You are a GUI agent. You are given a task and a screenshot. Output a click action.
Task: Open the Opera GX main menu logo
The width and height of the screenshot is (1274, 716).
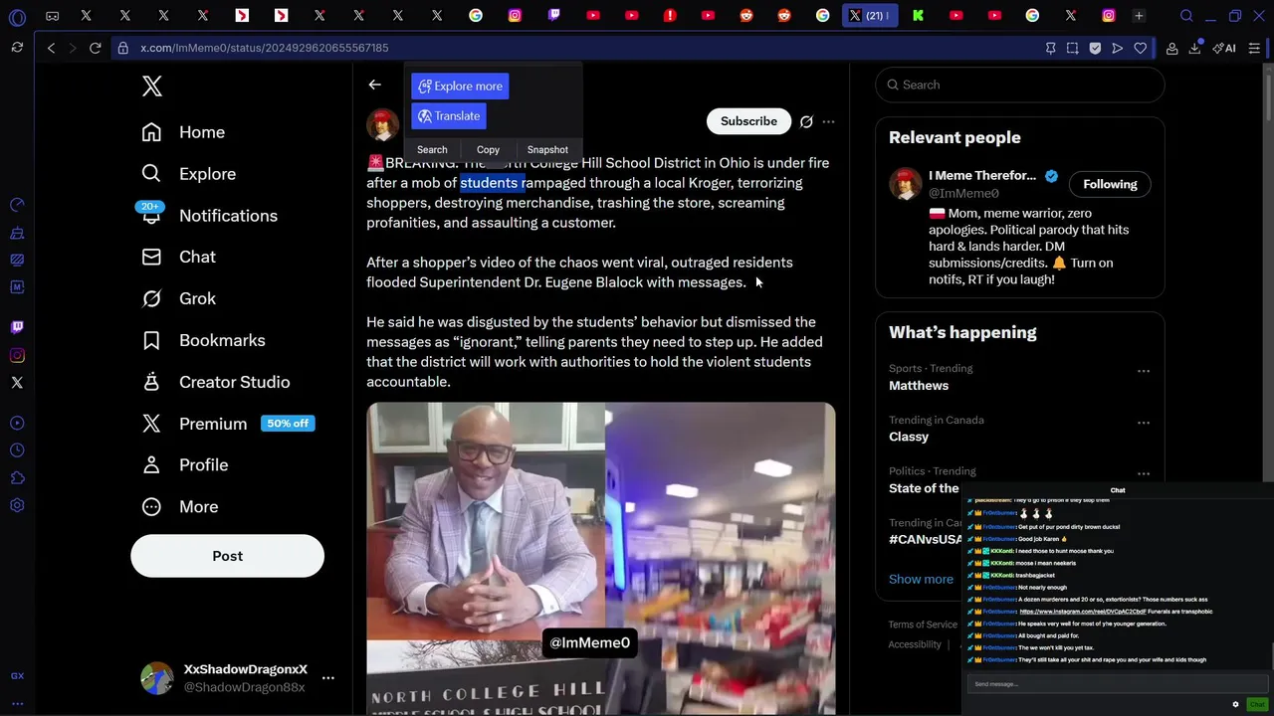point(17,16)
